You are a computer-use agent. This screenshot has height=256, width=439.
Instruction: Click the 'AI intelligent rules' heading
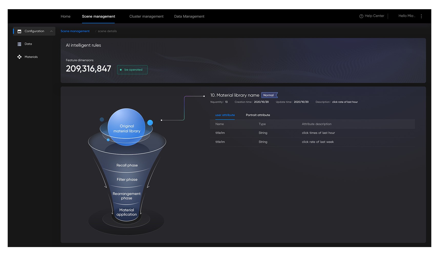click(x=83, y=45)
